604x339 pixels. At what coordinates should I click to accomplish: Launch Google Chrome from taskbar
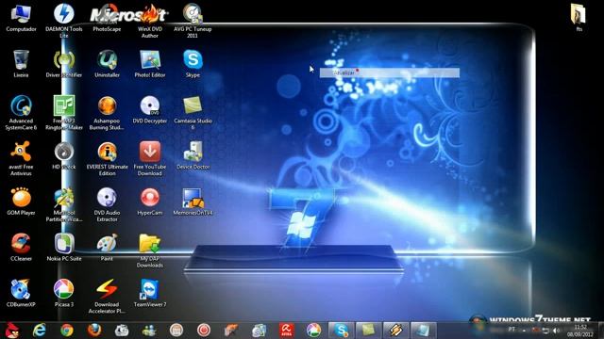pyautogui.click(x=67, y=331)
